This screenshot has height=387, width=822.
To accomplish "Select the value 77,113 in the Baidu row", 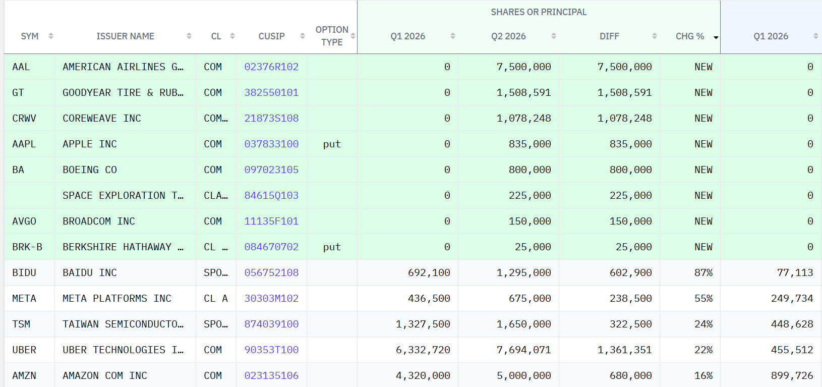I will (x=795, y=272).
